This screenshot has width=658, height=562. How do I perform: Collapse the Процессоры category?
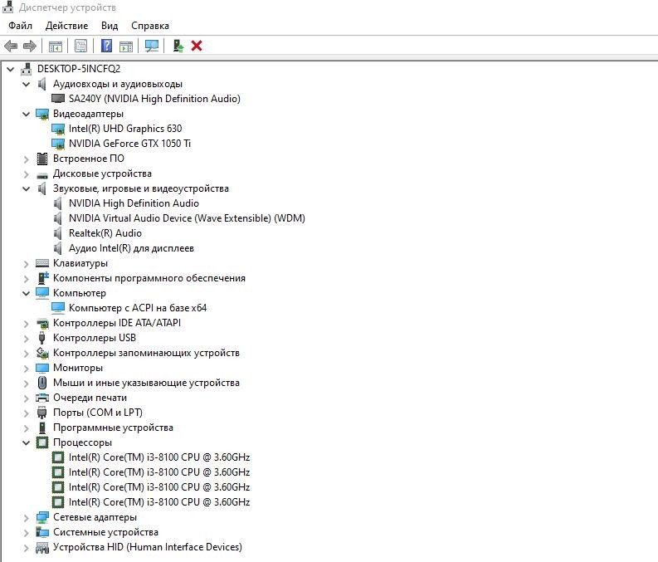[26, 442]
